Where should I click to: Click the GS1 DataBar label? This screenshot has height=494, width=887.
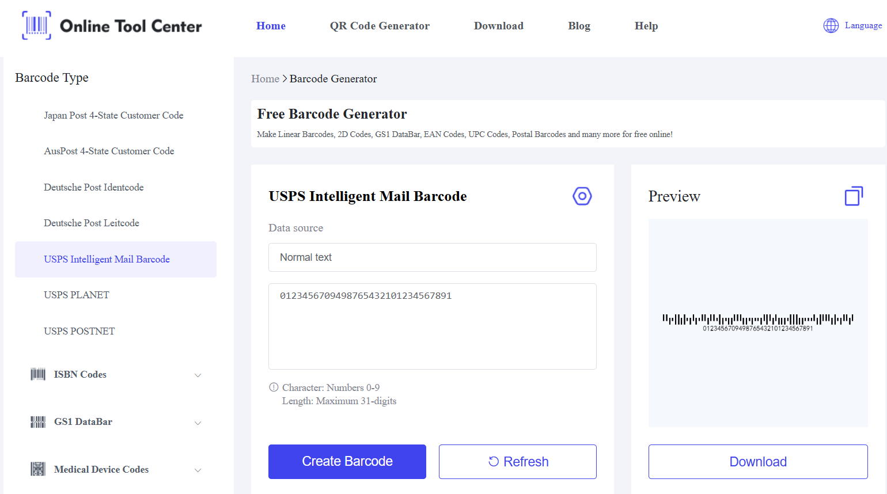[83, 421]
